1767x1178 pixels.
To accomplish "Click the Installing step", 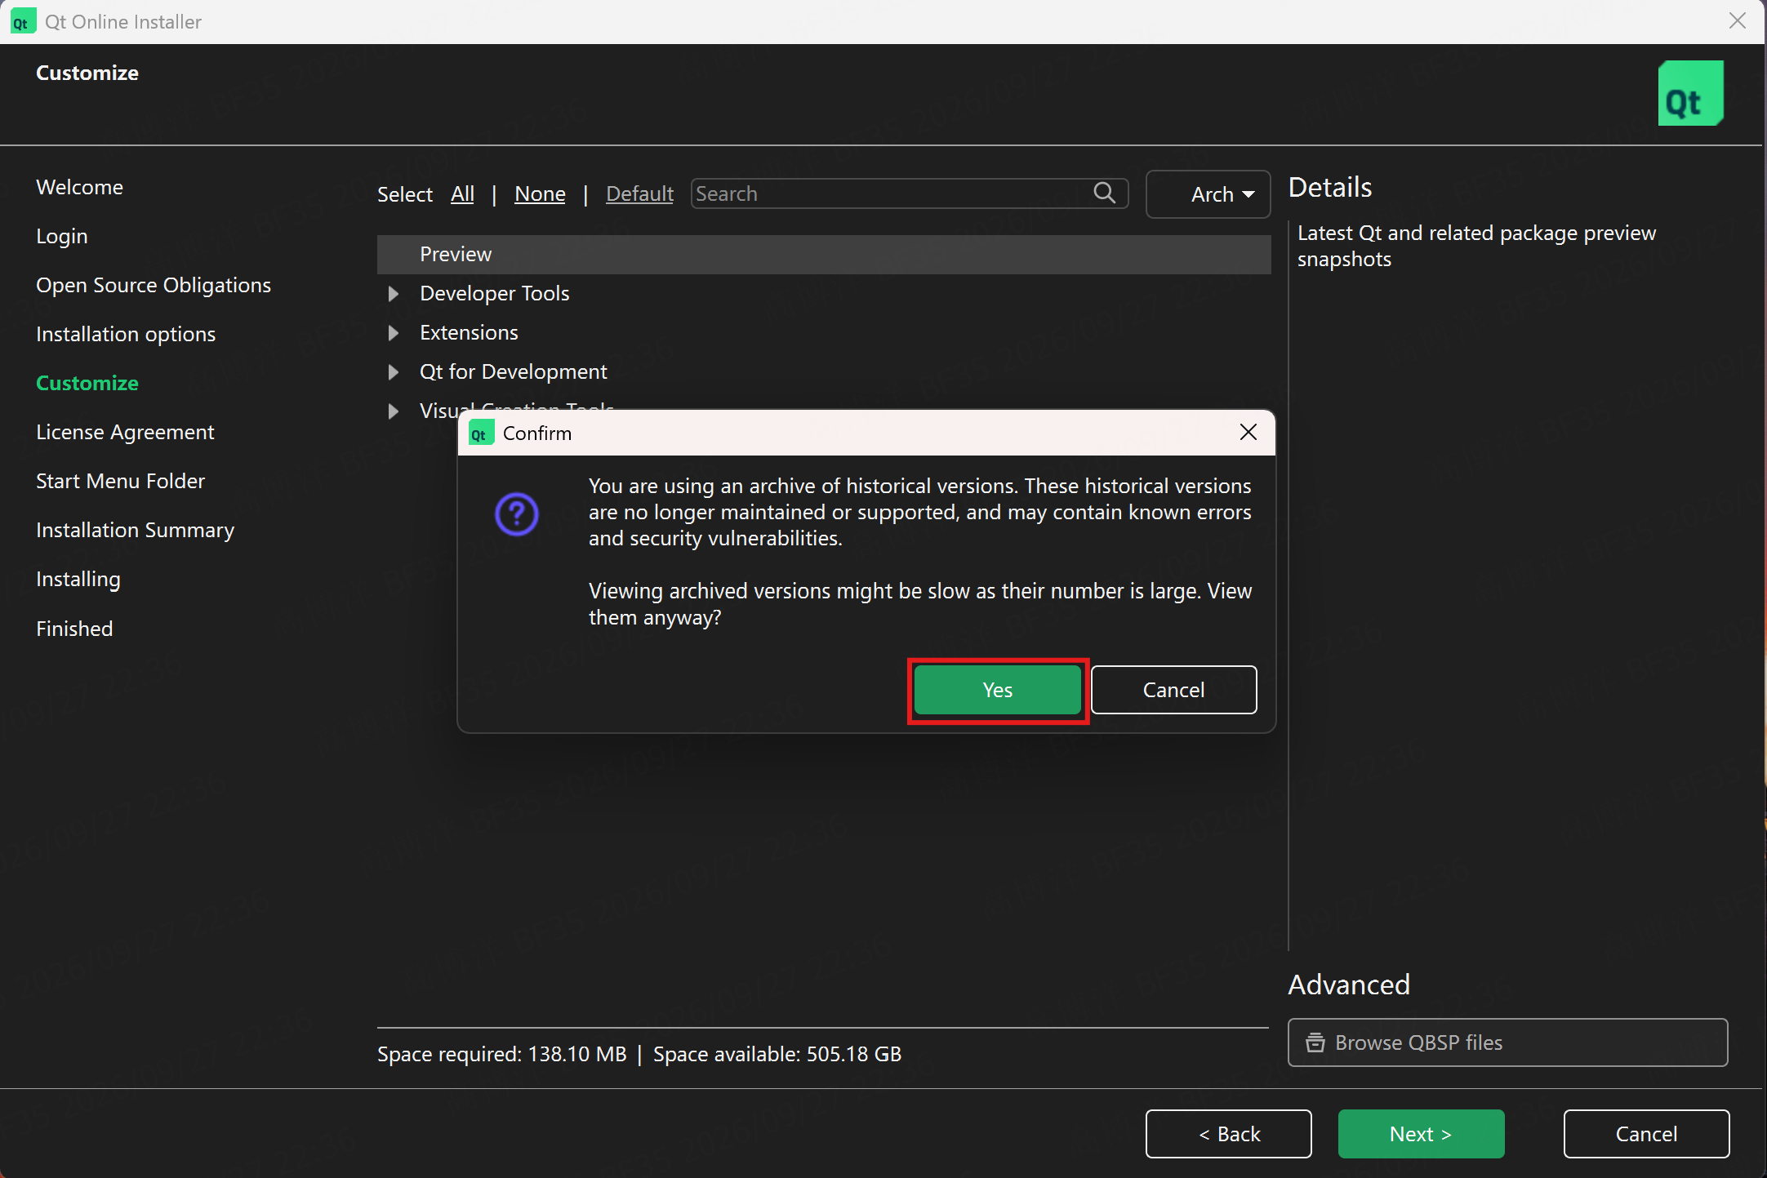I will pyautogui.click(x=78, y=579).
